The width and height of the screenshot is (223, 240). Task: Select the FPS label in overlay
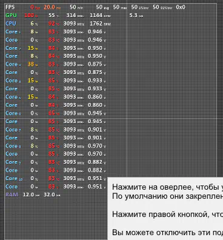point(10,7)
